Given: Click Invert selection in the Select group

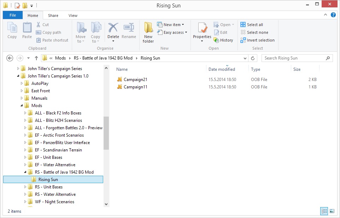Looking at the screenshot, I should 257,40.
